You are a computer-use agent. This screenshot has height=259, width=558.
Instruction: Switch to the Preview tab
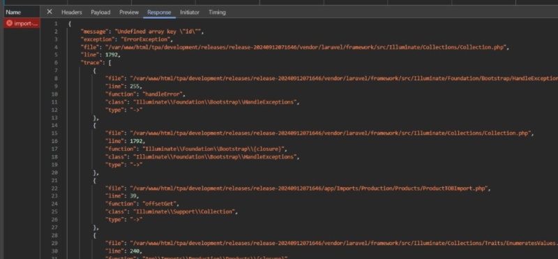click(129, 12)
